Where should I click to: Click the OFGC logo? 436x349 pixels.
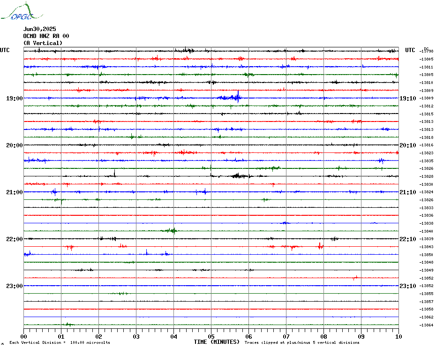coord(22,11)
